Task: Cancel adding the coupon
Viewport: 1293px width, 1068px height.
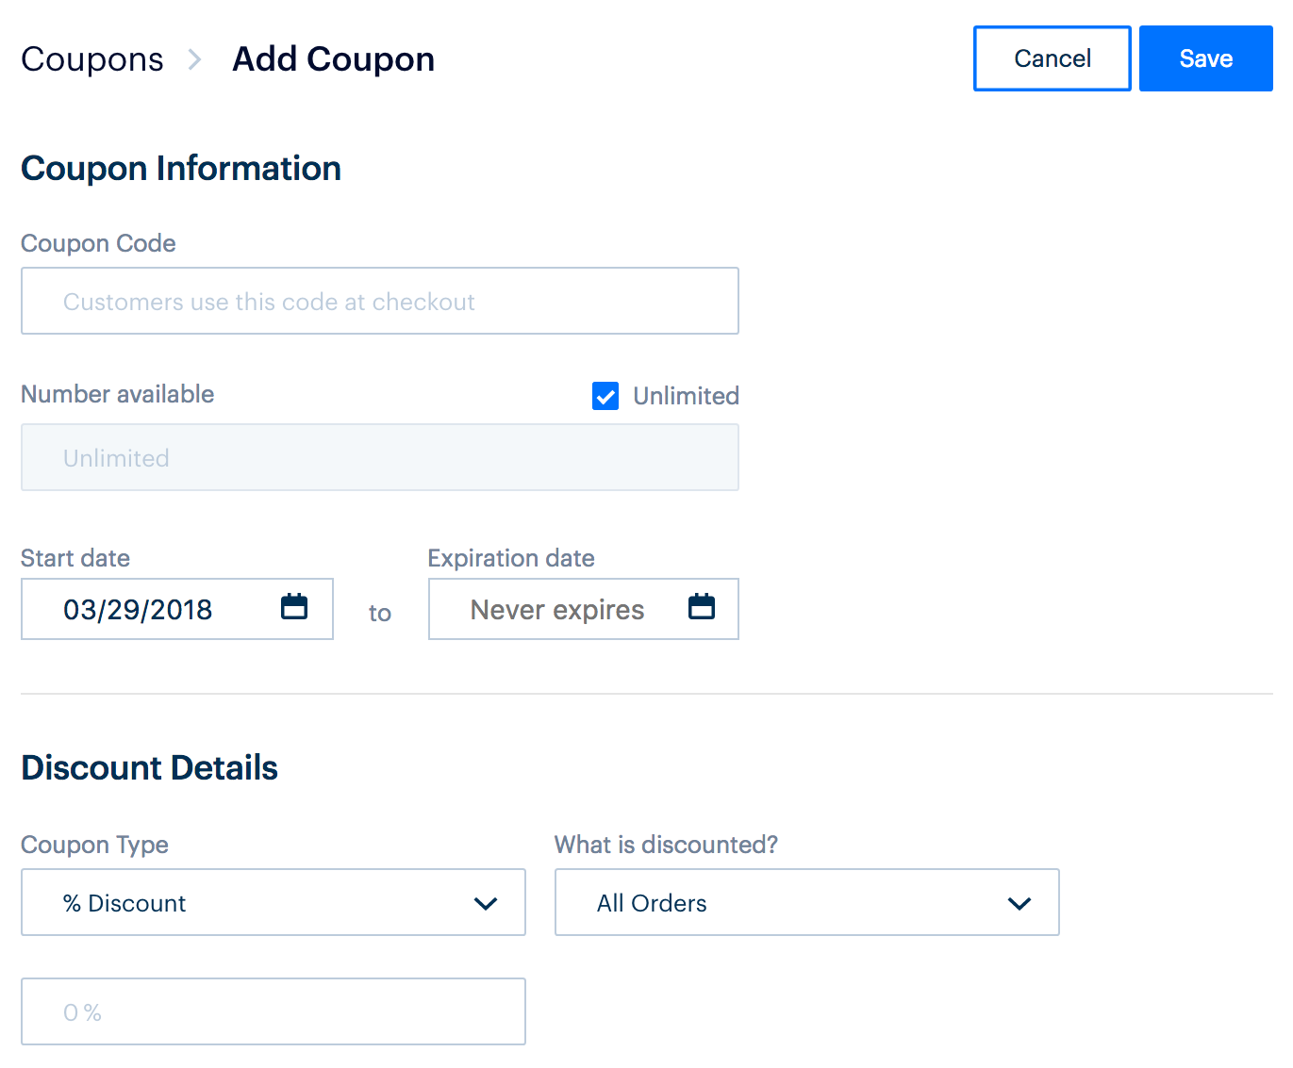Action: [x=1052, y=58]
